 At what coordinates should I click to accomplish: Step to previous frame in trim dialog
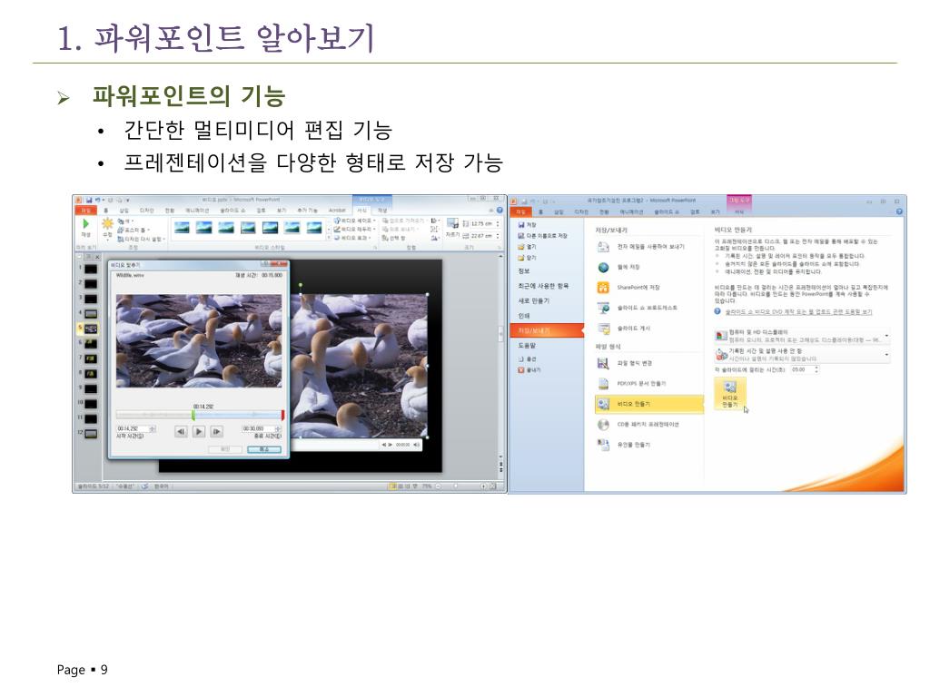pyautogui.click(x=181, y=432)
